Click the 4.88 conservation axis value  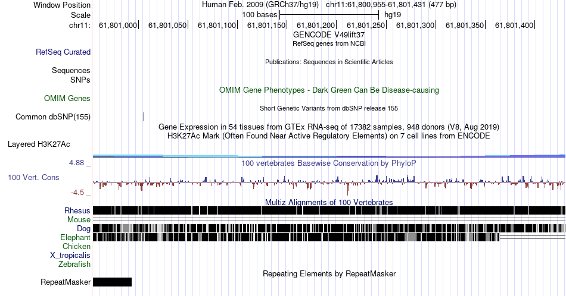pyautogui.click(x=76, y=163)
